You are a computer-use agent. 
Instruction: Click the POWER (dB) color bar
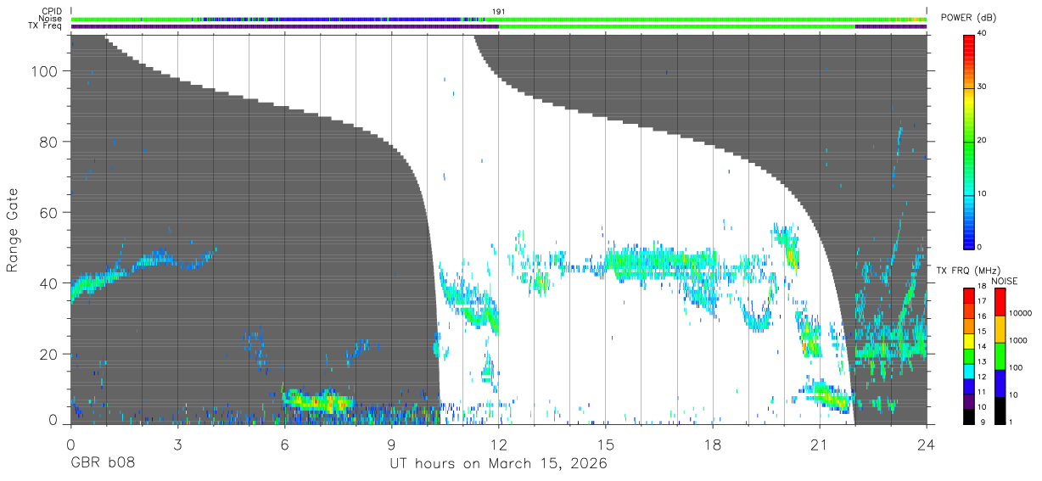click(969, 141)
